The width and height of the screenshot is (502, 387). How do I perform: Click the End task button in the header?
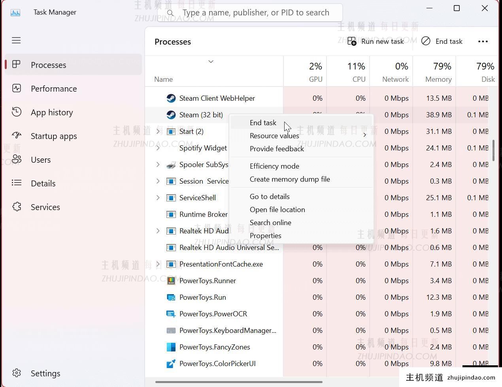pos(442,41)
